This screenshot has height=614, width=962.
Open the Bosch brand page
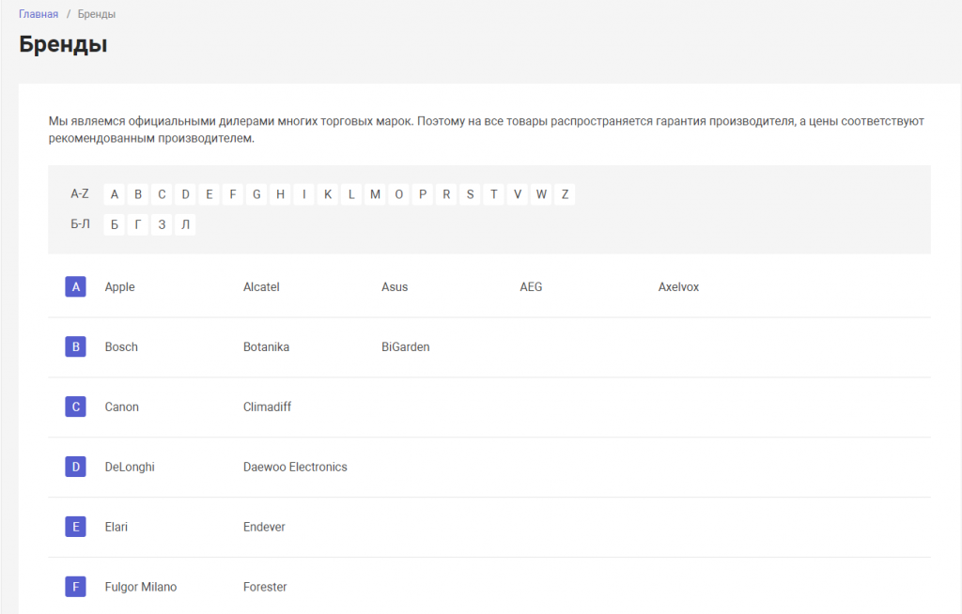[121, 347]
